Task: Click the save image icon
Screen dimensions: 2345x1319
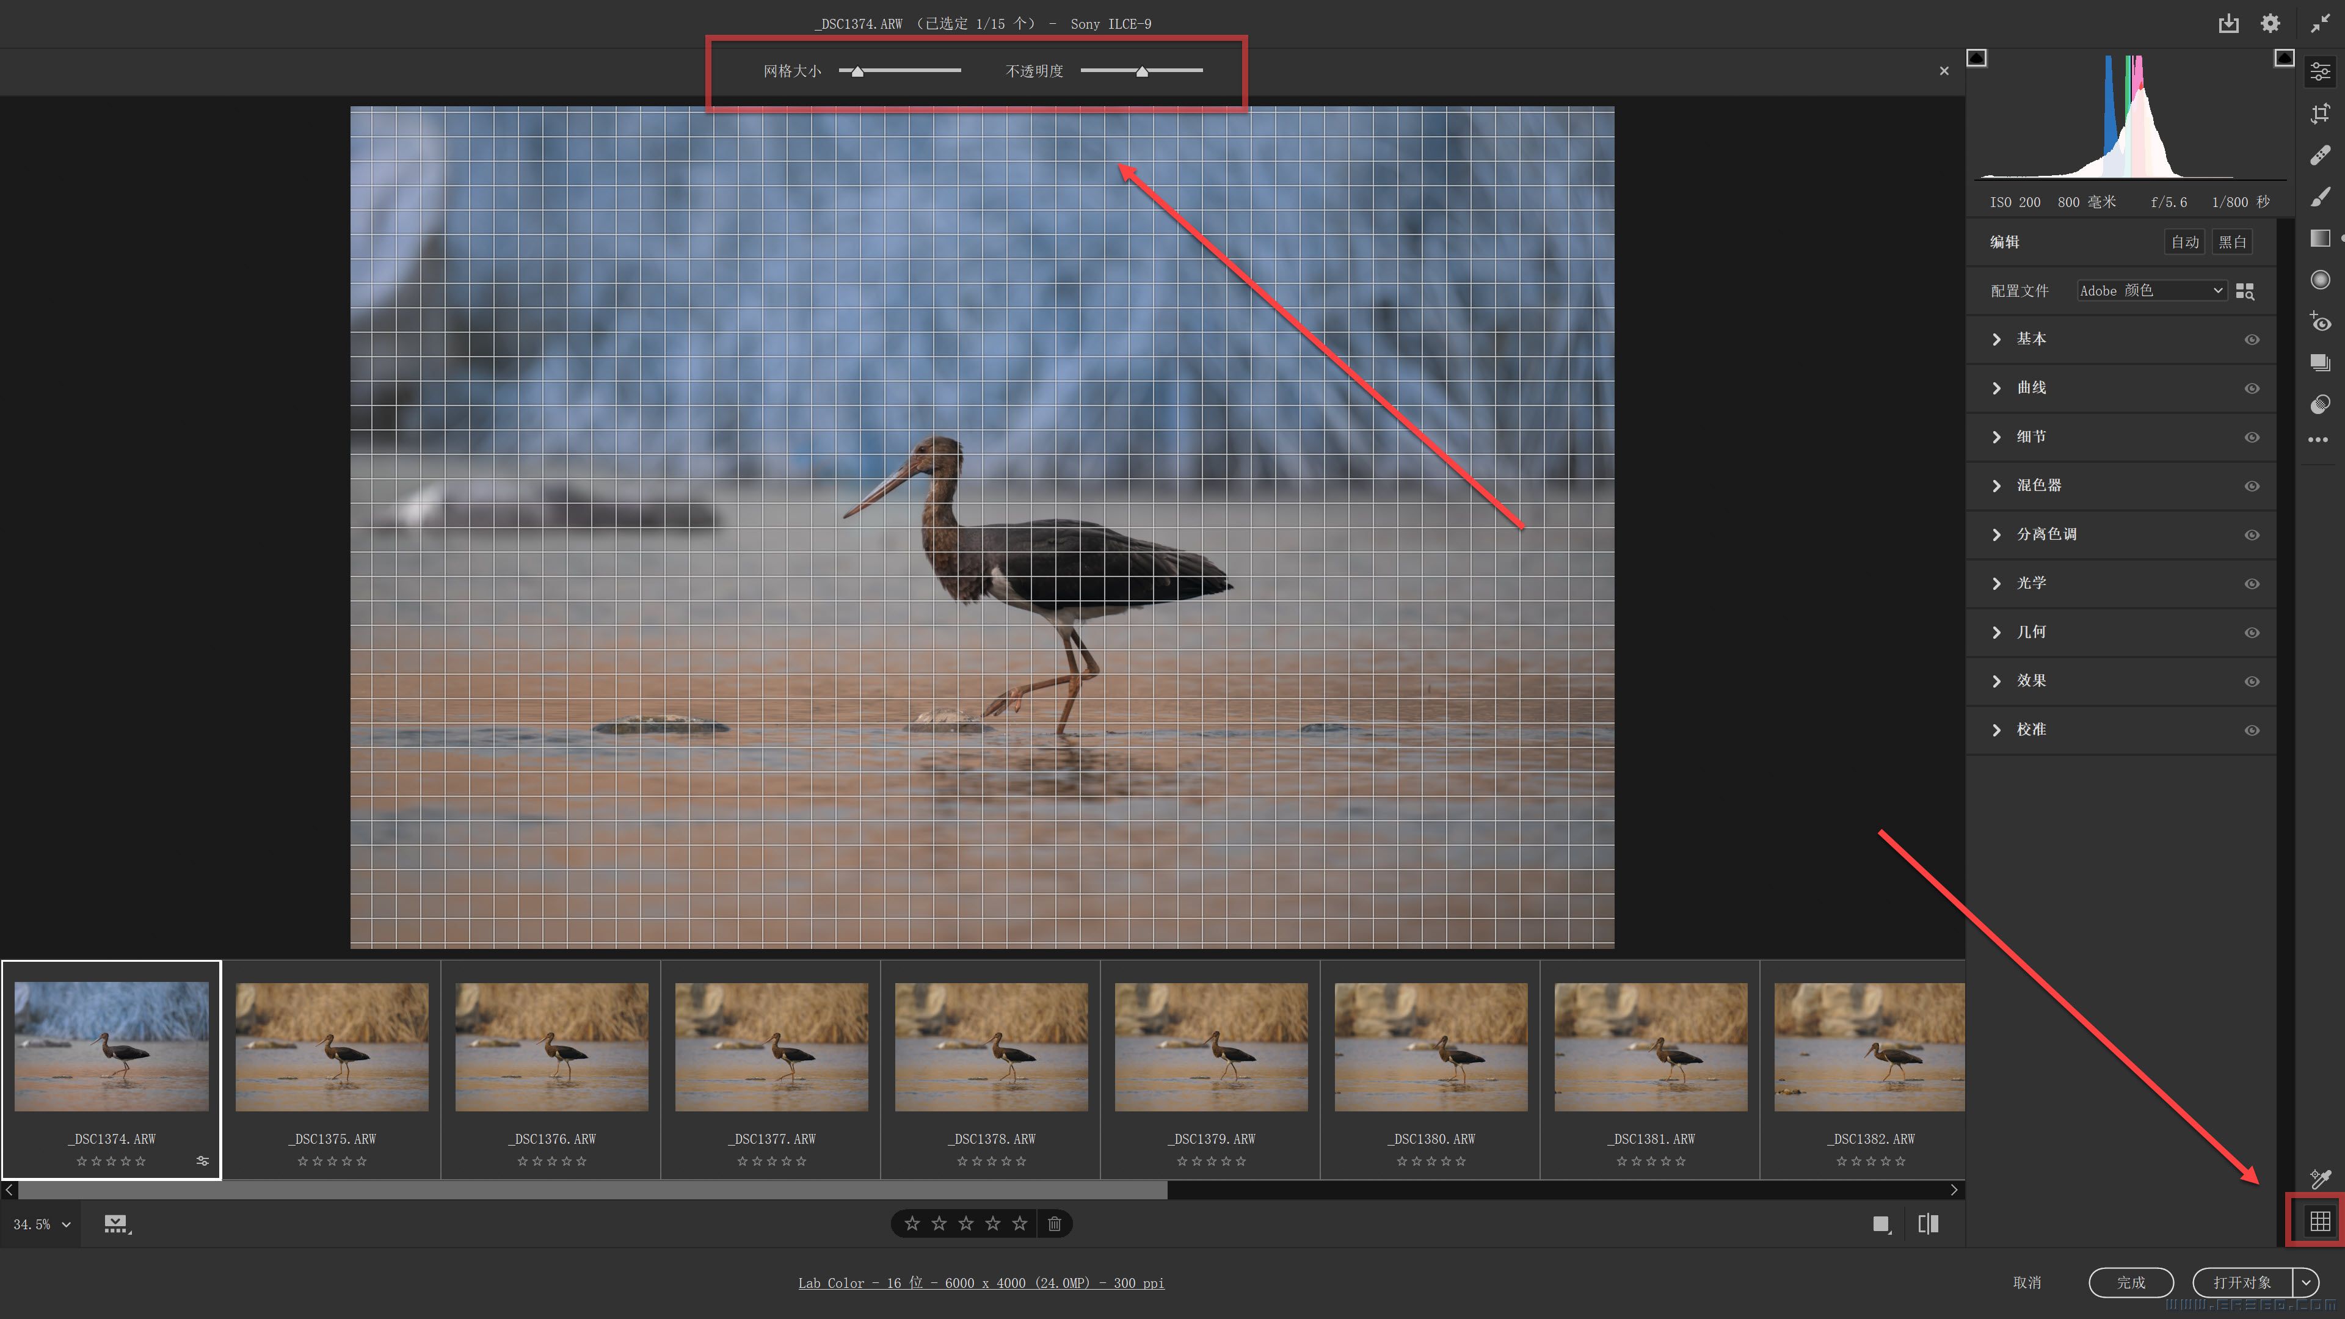Action: point(2228,24)
